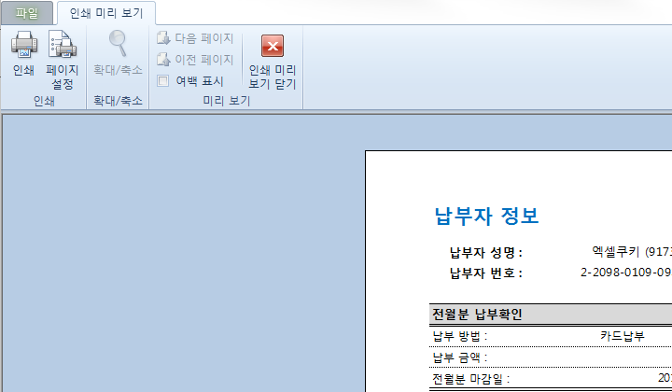Open 페이지 설정 page setup

63,60
